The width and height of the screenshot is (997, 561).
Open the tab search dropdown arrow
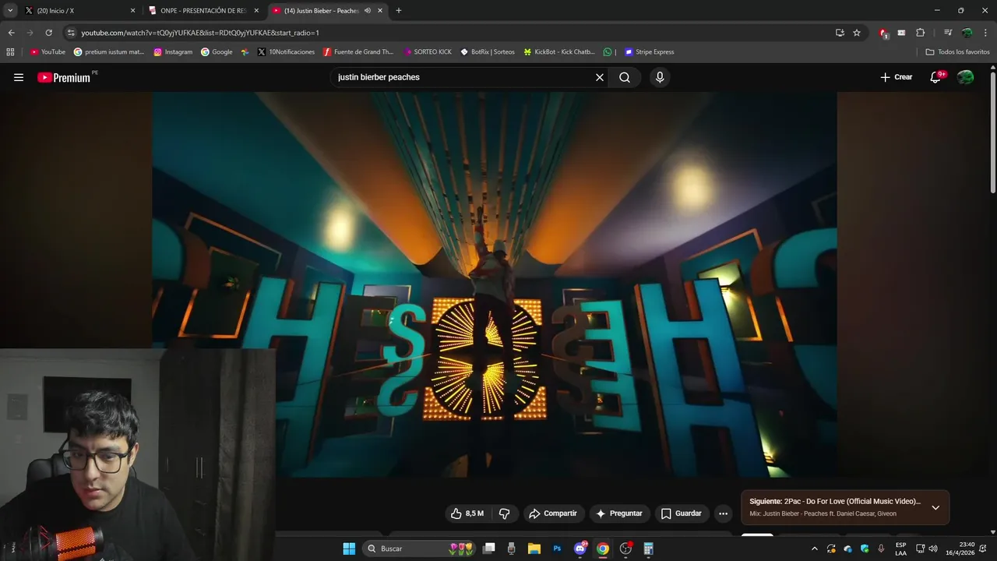click(x=10, y=11)
